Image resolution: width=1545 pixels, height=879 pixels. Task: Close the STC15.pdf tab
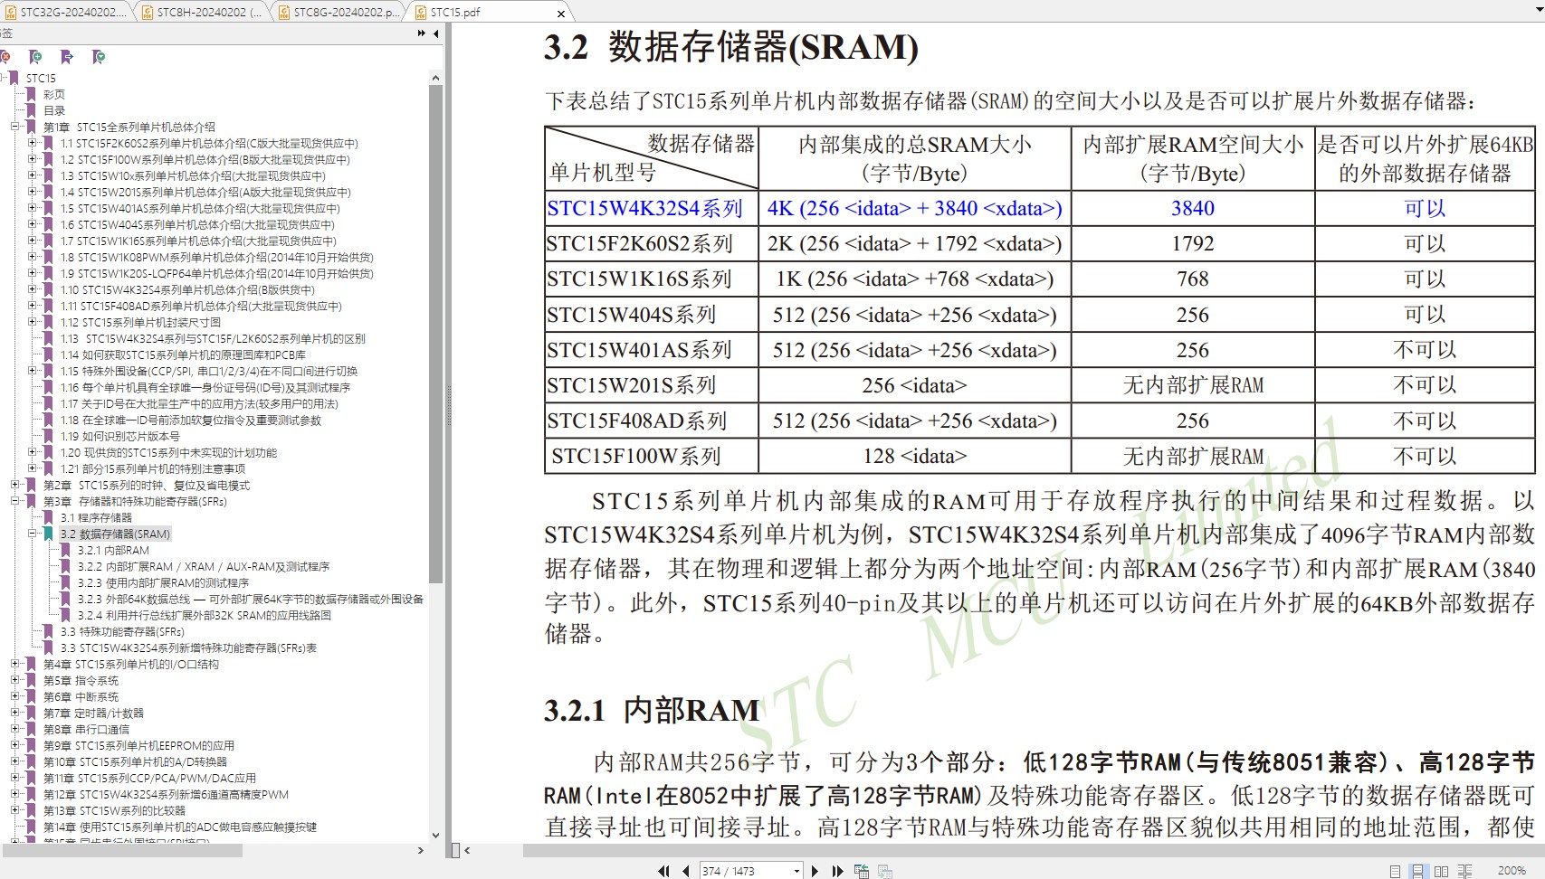point(561,13)
